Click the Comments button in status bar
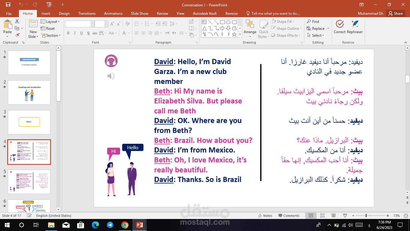410x231 pixels. click(288, 216)
